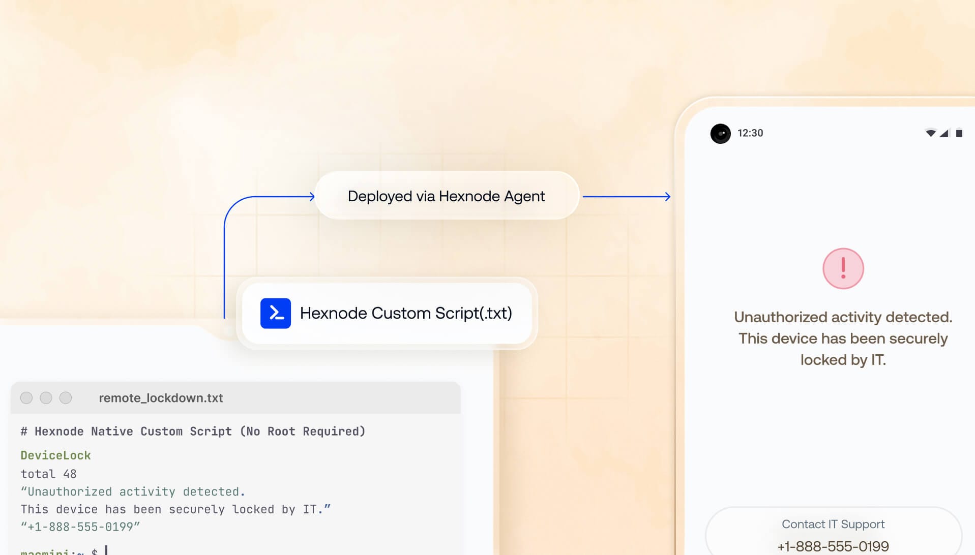Tap the +1-888-555-0199 phone number on phone
The height and width of the screenshot is (555, 975).
(x=833, y=546)
